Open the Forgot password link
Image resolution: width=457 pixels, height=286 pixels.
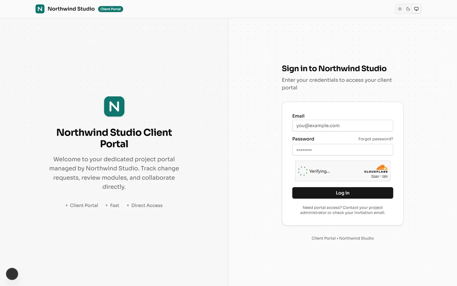376,139
